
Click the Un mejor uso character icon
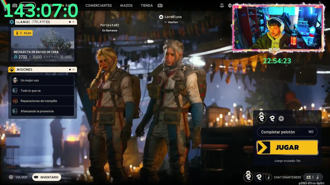[15, 80]
